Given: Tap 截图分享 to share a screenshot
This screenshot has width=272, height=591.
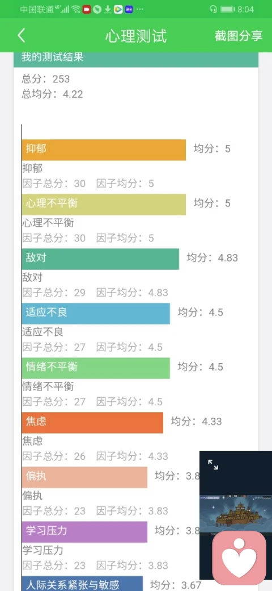Looking at the screenshot, I should 238,36.
